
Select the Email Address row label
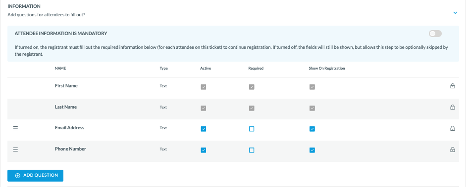pos(70,128)
